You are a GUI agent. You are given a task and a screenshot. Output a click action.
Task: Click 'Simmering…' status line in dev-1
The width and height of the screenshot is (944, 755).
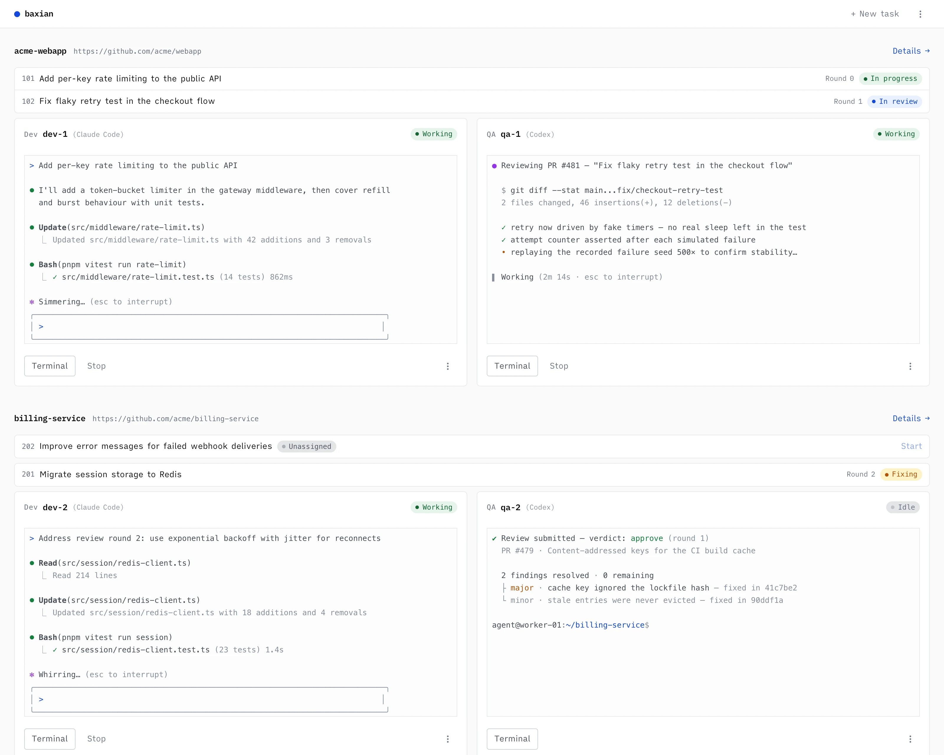point(101,302)
